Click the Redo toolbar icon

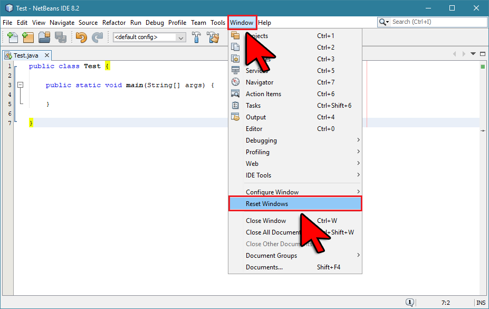[x=97, y=37]
